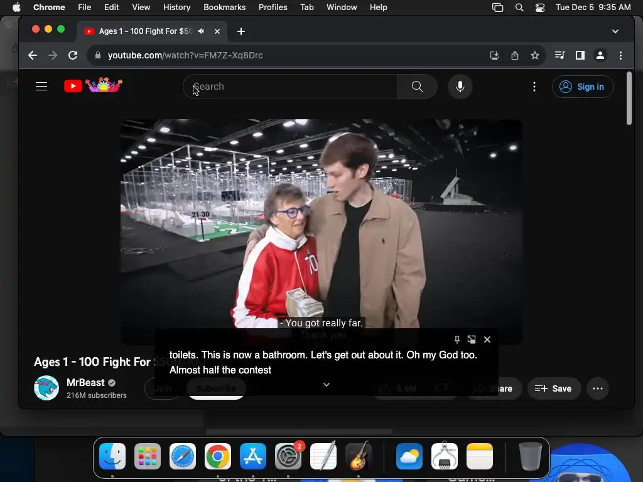Open more video actions ellipsis

pyautogui.click(x=598, y=388)
